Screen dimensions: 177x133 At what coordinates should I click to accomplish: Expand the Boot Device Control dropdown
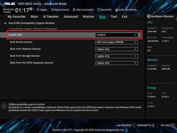click(117, 42)
